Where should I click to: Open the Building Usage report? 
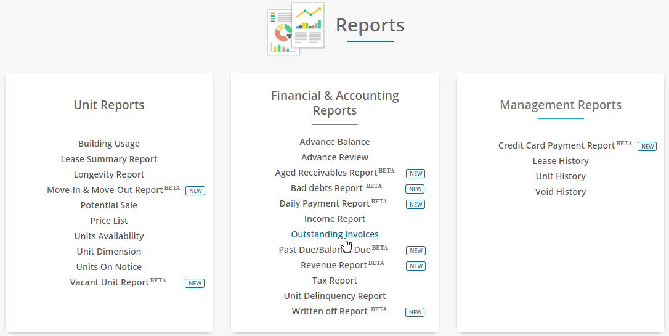[109, 144]
